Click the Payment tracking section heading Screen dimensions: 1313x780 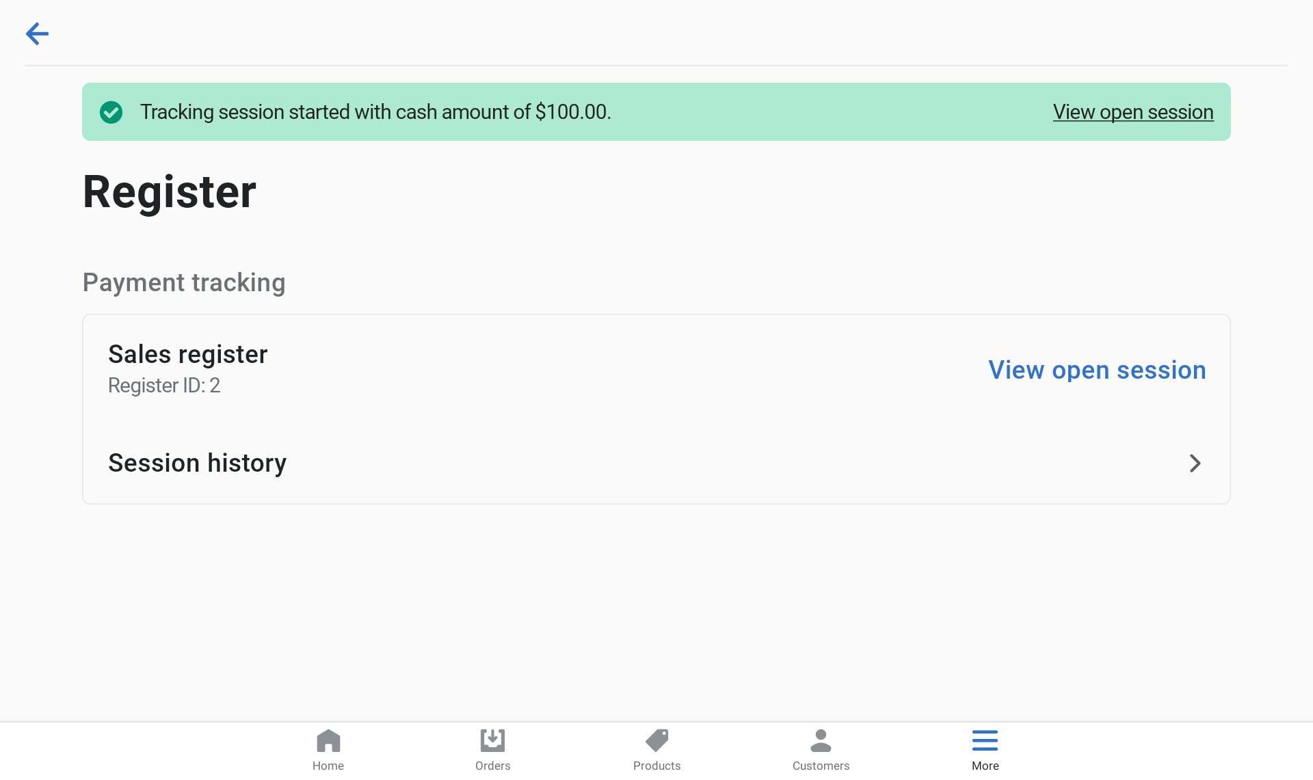(x=183, y=282)
